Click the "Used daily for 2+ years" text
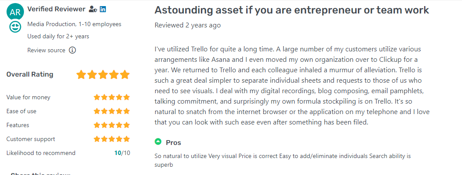Image resolution: width=462 pixels, height=175 pixels. click(58, 36)
